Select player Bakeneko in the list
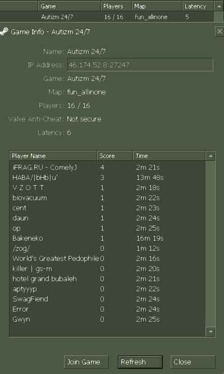Screen dimensions: 224x374 [x=107, y=238]
